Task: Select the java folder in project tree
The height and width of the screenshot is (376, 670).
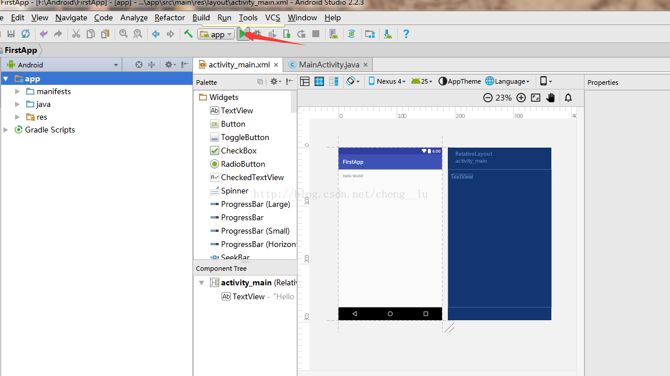Action: pos(43,104)
